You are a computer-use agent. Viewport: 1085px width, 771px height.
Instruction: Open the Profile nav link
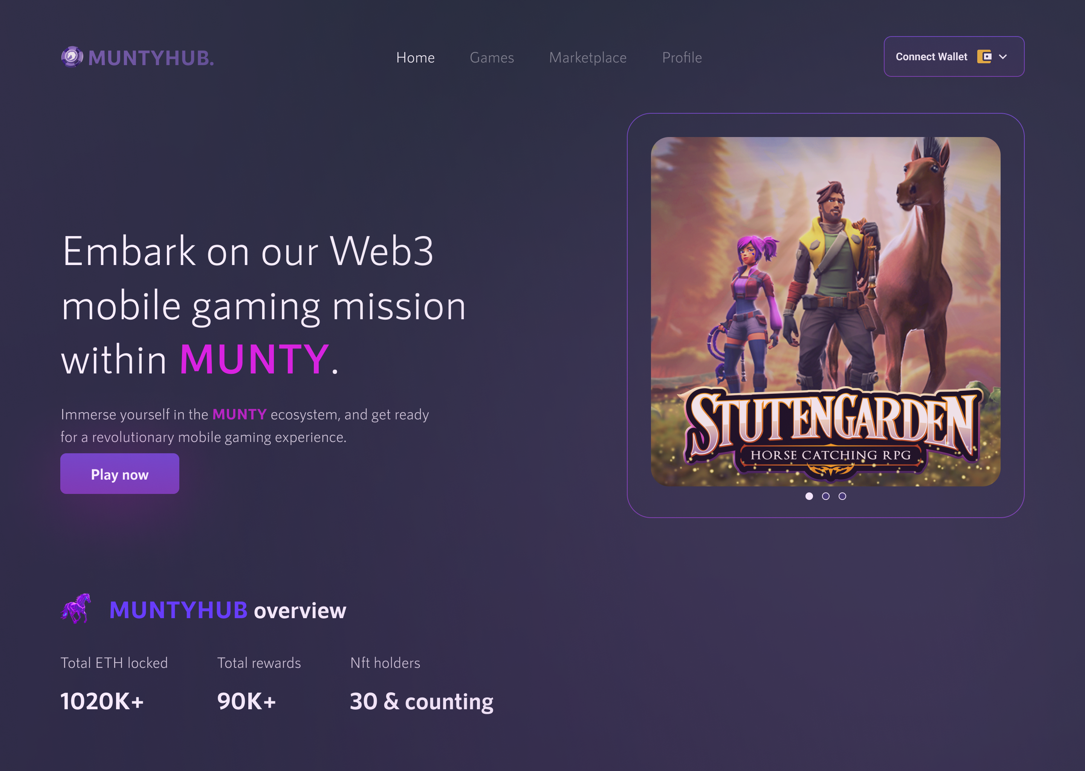click(682, 58)
